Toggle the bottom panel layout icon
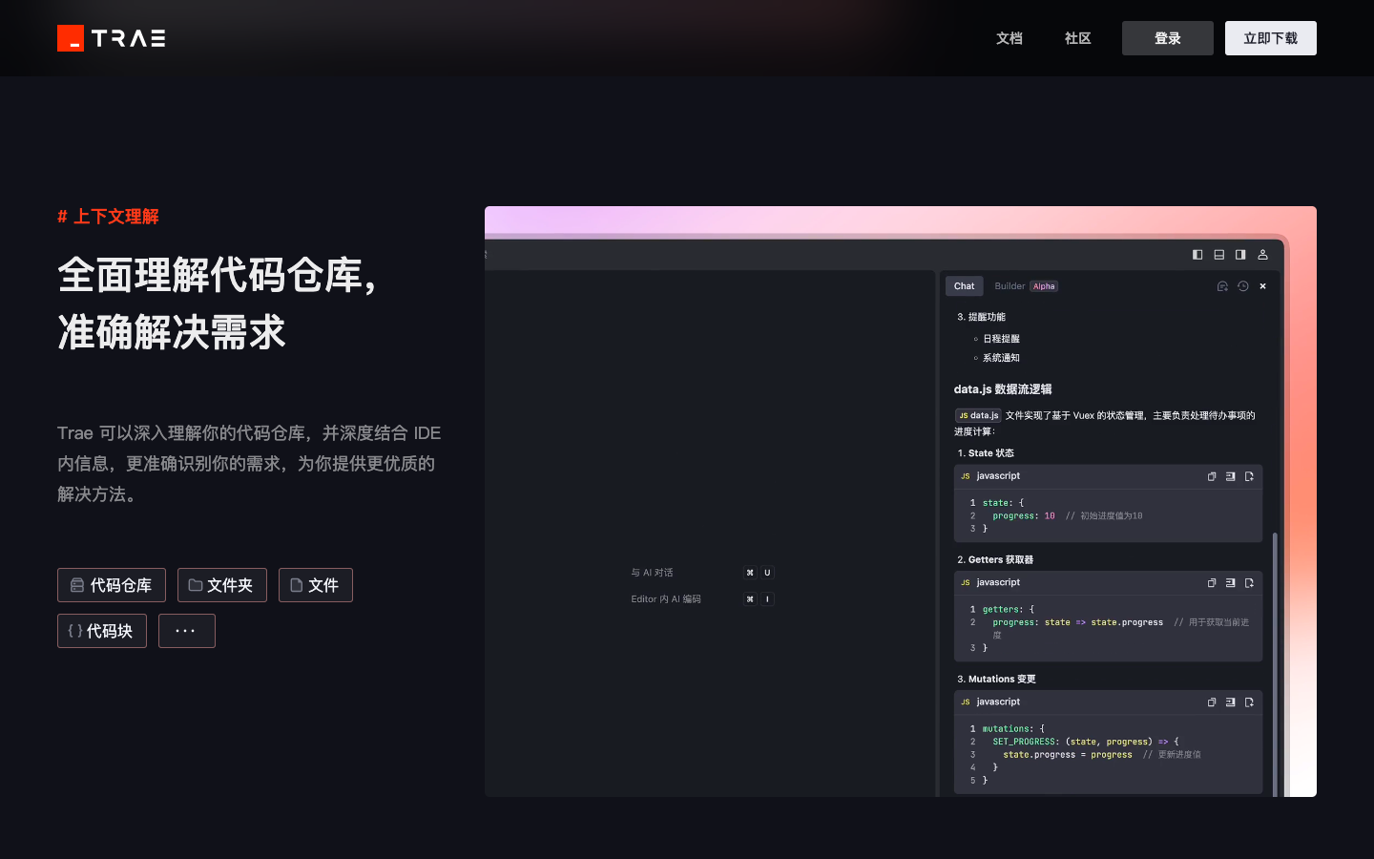 [1219, 255]
